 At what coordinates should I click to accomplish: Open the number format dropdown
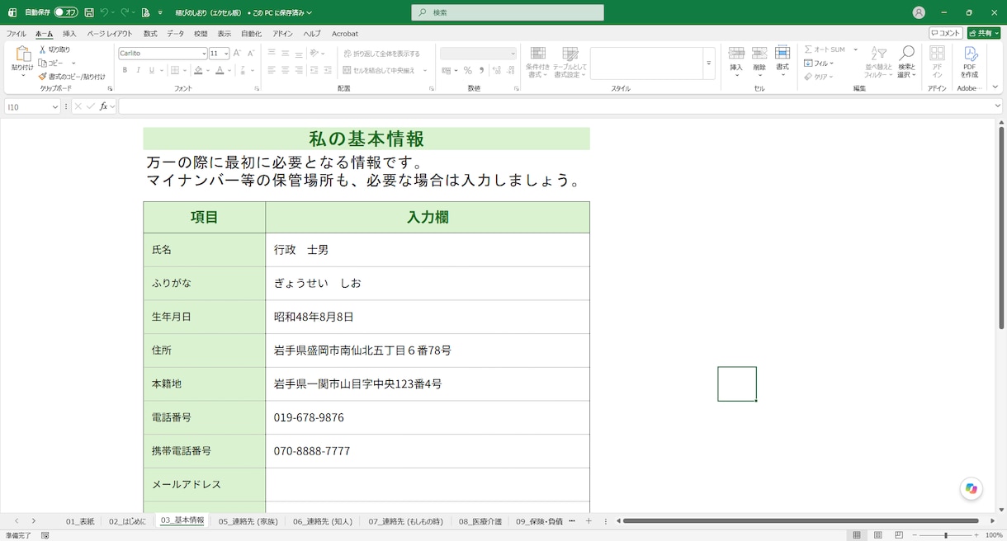click(513, 54)
